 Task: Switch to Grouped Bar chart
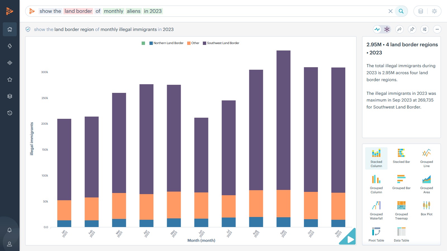tap(401, 182)
